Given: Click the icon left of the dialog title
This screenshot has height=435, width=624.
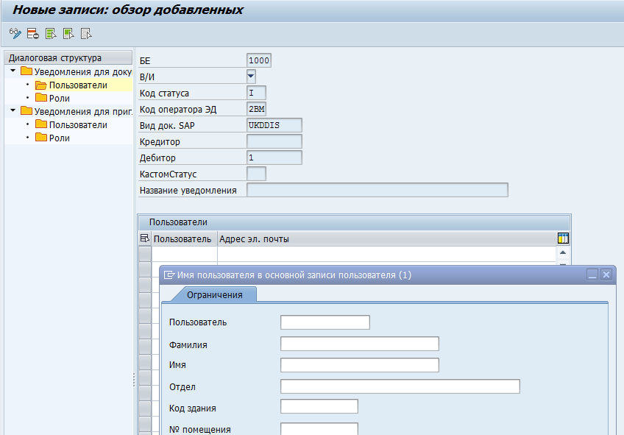Looking at the screenshot, I should pyautogui.click(x=169, y=275).
